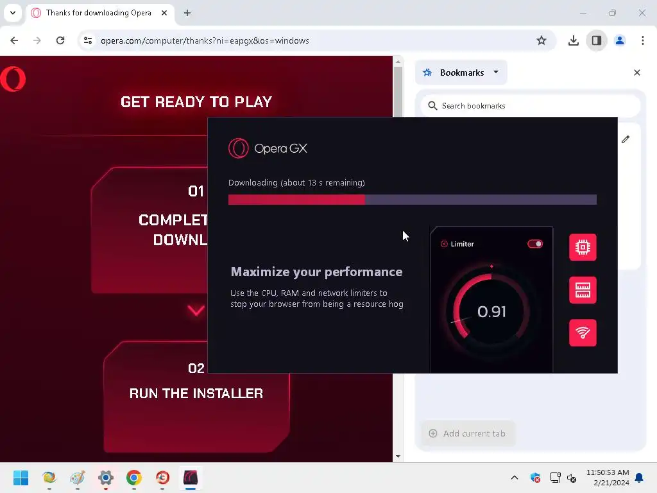Click the Chrome back arrow

pos(14,40)
